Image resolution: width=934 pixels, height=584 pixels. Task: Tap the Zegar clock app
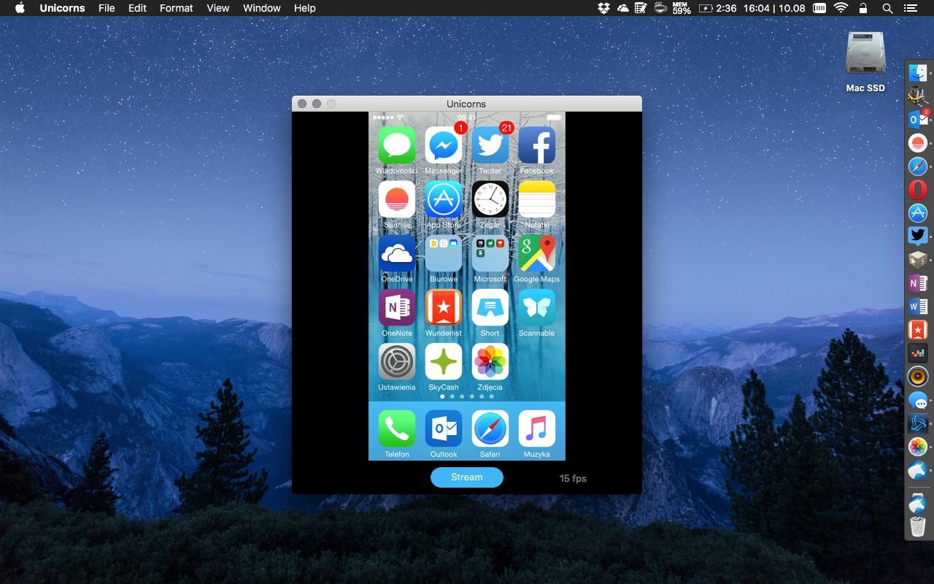point(490,199)
